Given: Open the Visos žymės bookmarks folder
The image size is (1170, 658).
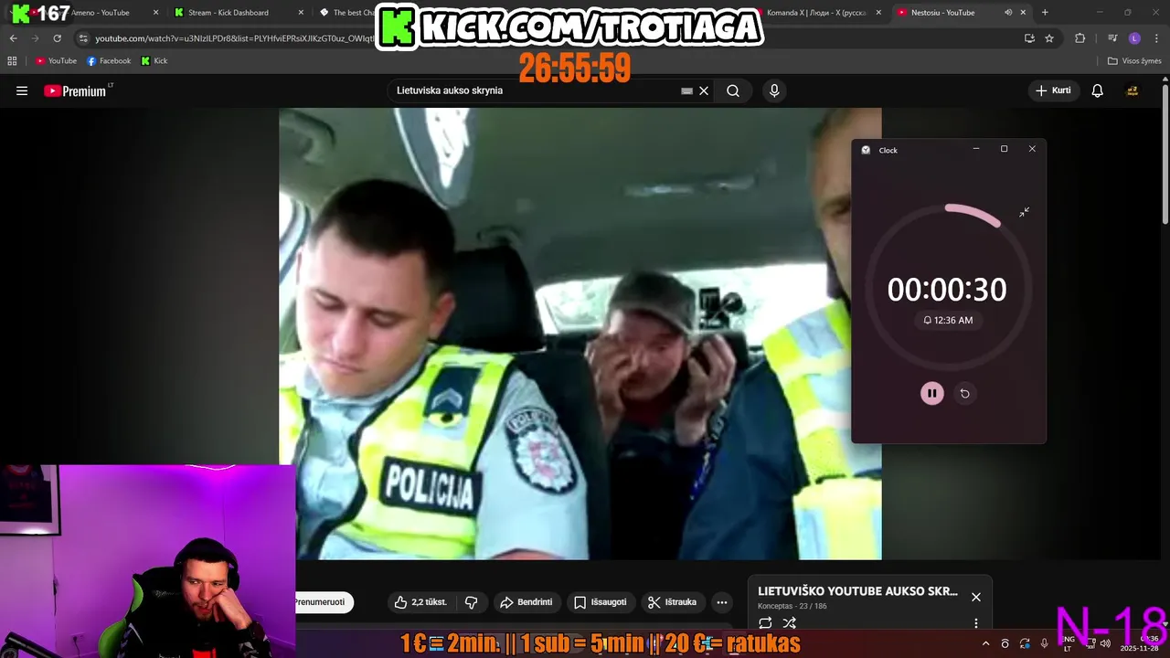Looking at the screenshot, I should pos(1134,61).
